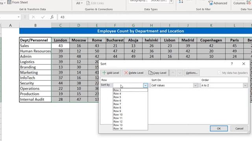Select Sales London cell with 43
The width and height of the screenshot is (252, 141).
(x=60, y=46)
